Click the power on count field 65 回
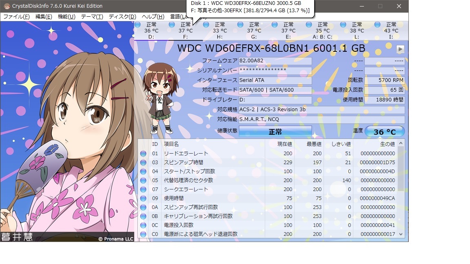This screenshot has width=470, height=264. (385, 90)
